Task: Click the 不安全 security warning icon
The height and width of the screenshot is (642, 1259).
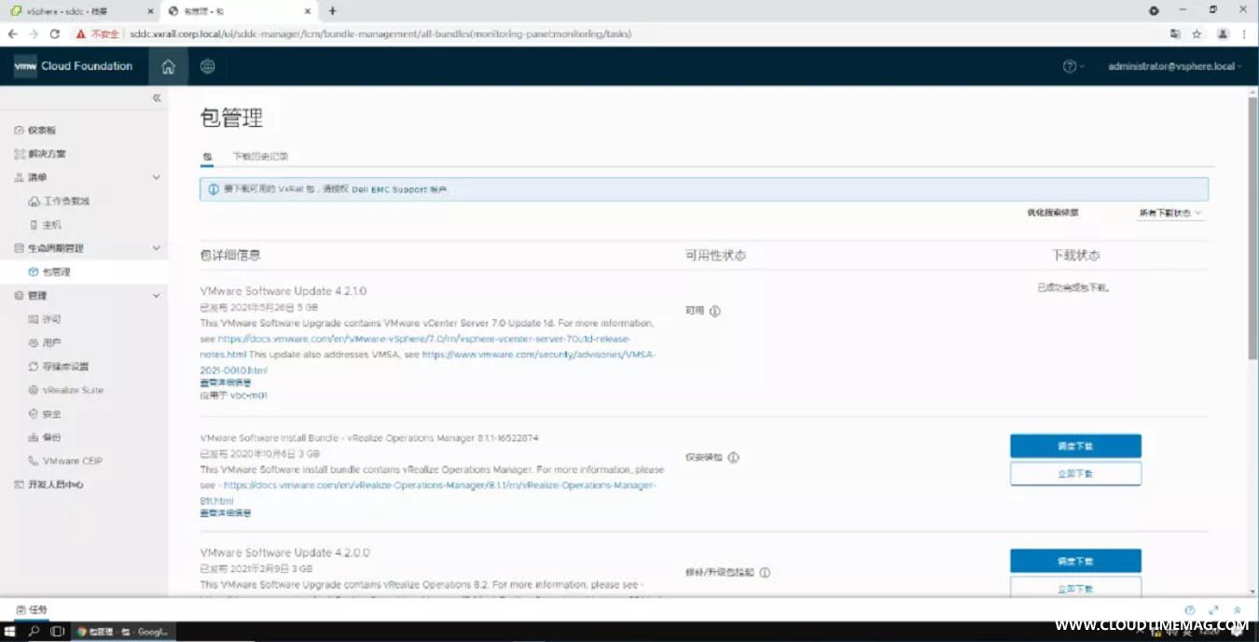Action: pos(81,34)
